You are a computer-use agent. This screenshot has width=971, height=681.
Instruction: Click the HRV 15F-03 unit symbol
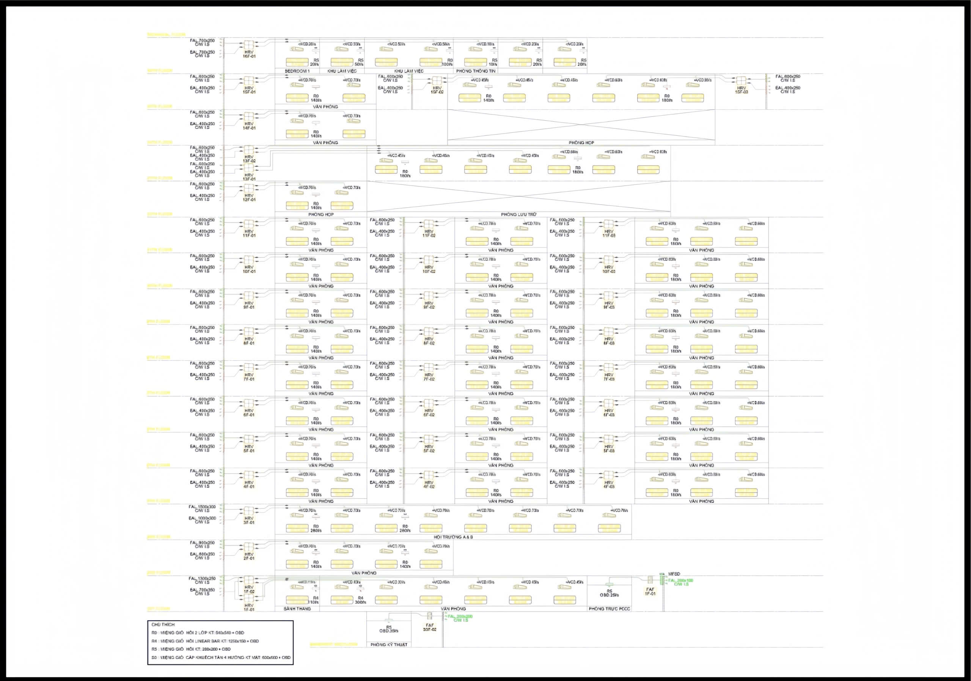coord(740,81)
